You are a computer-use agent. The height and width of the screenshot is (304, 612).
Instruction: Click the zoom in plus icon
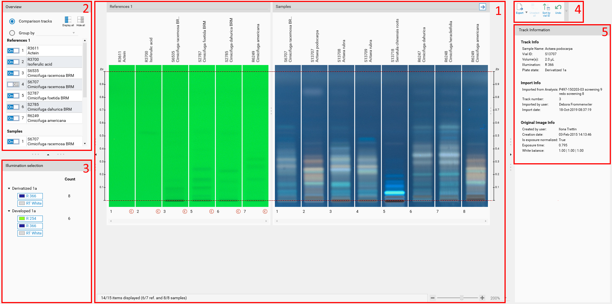click(x=482, y=298)
